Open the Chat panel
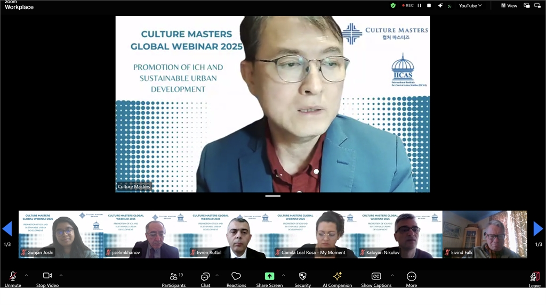Image resolution: width=546 pixels, height=305 pixels. coord(205,279)
